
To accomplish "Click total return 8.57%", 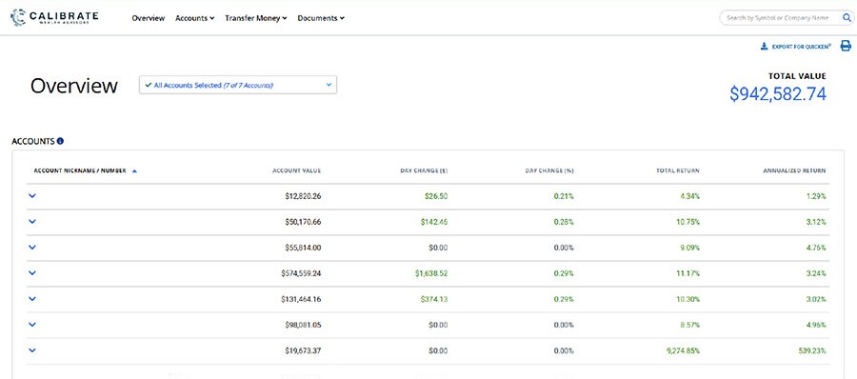I will [689, 325].
